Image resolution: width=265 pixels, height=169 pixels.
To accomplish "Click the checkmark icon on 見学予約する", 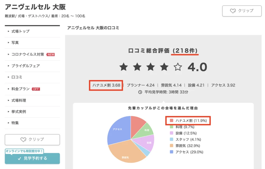I will [x=19, y=158].
